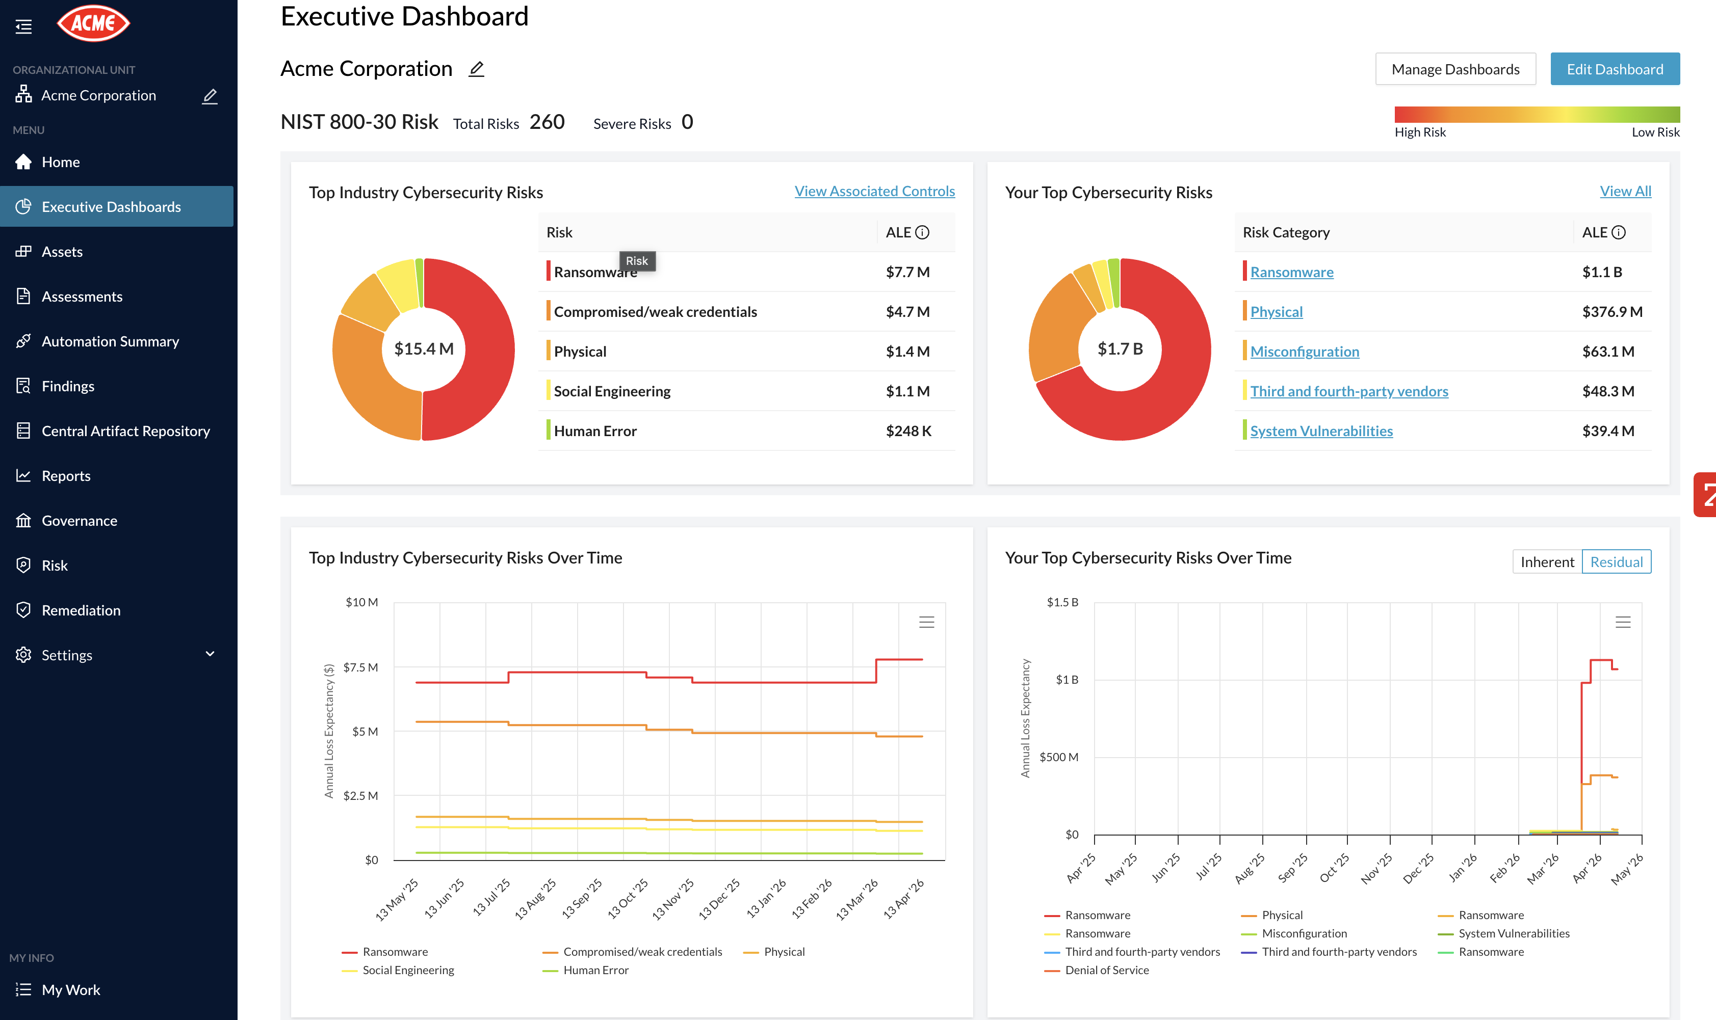
Task: Click pencil icon beside Acme Corporation heading
Action: 476,69
